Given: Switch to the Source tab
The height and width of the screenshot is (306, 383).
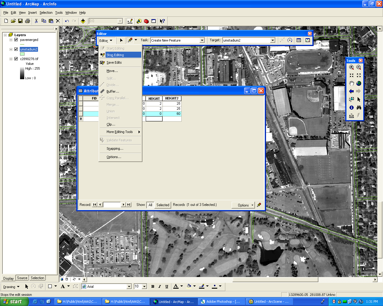Looking at the screenshot, I should (x=22, y=278).
